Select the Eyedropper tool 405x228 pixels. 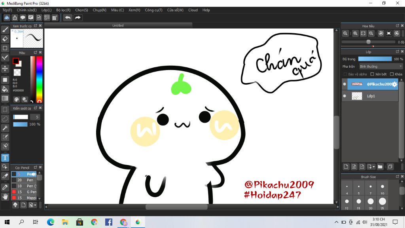pos(5,187)
